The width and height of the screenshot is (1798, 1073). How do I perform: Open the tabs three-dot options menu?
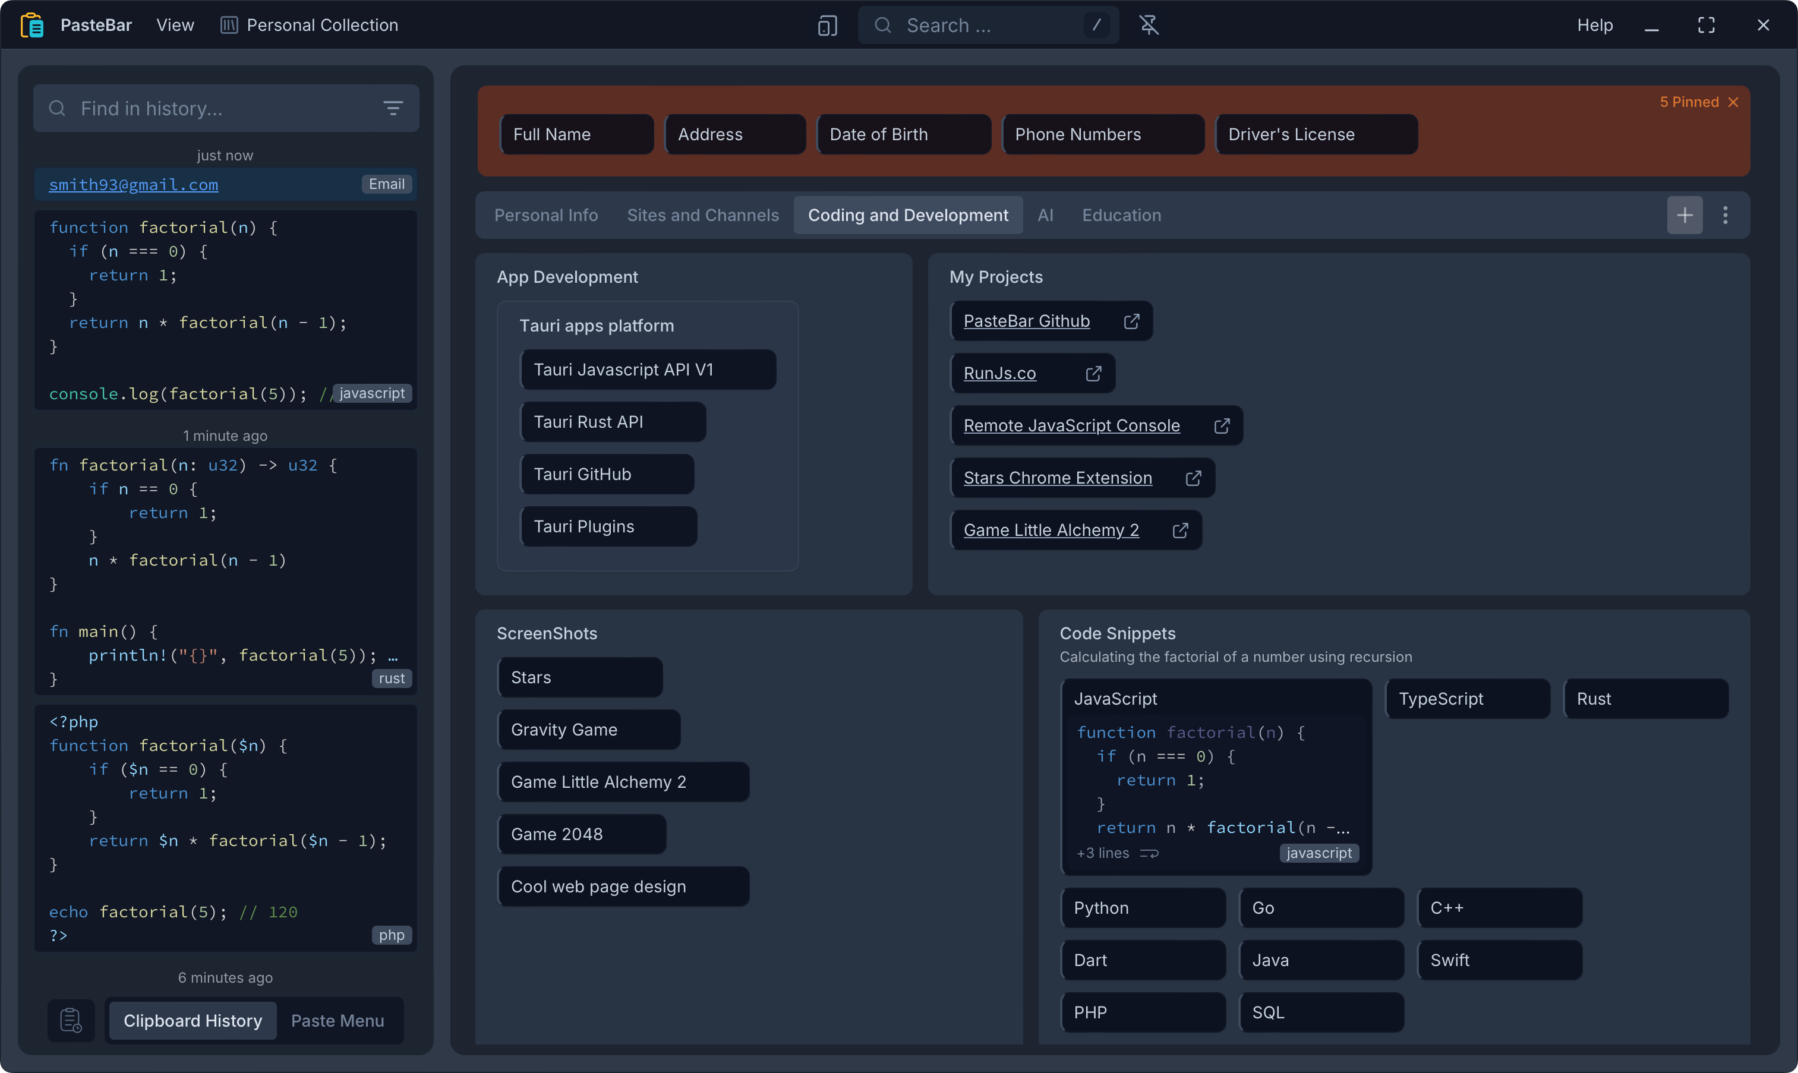tap(1725, 214)
